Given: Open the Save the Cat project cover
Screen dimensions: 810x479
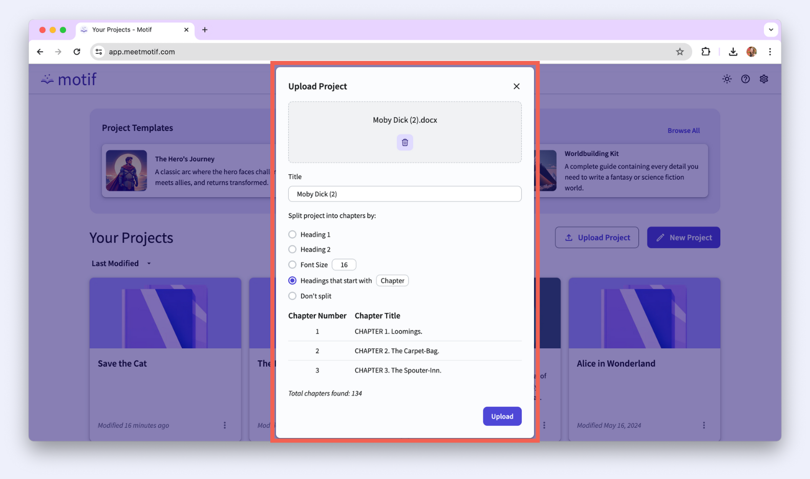Looking at the screenshot, I should [x=165, y=313].
